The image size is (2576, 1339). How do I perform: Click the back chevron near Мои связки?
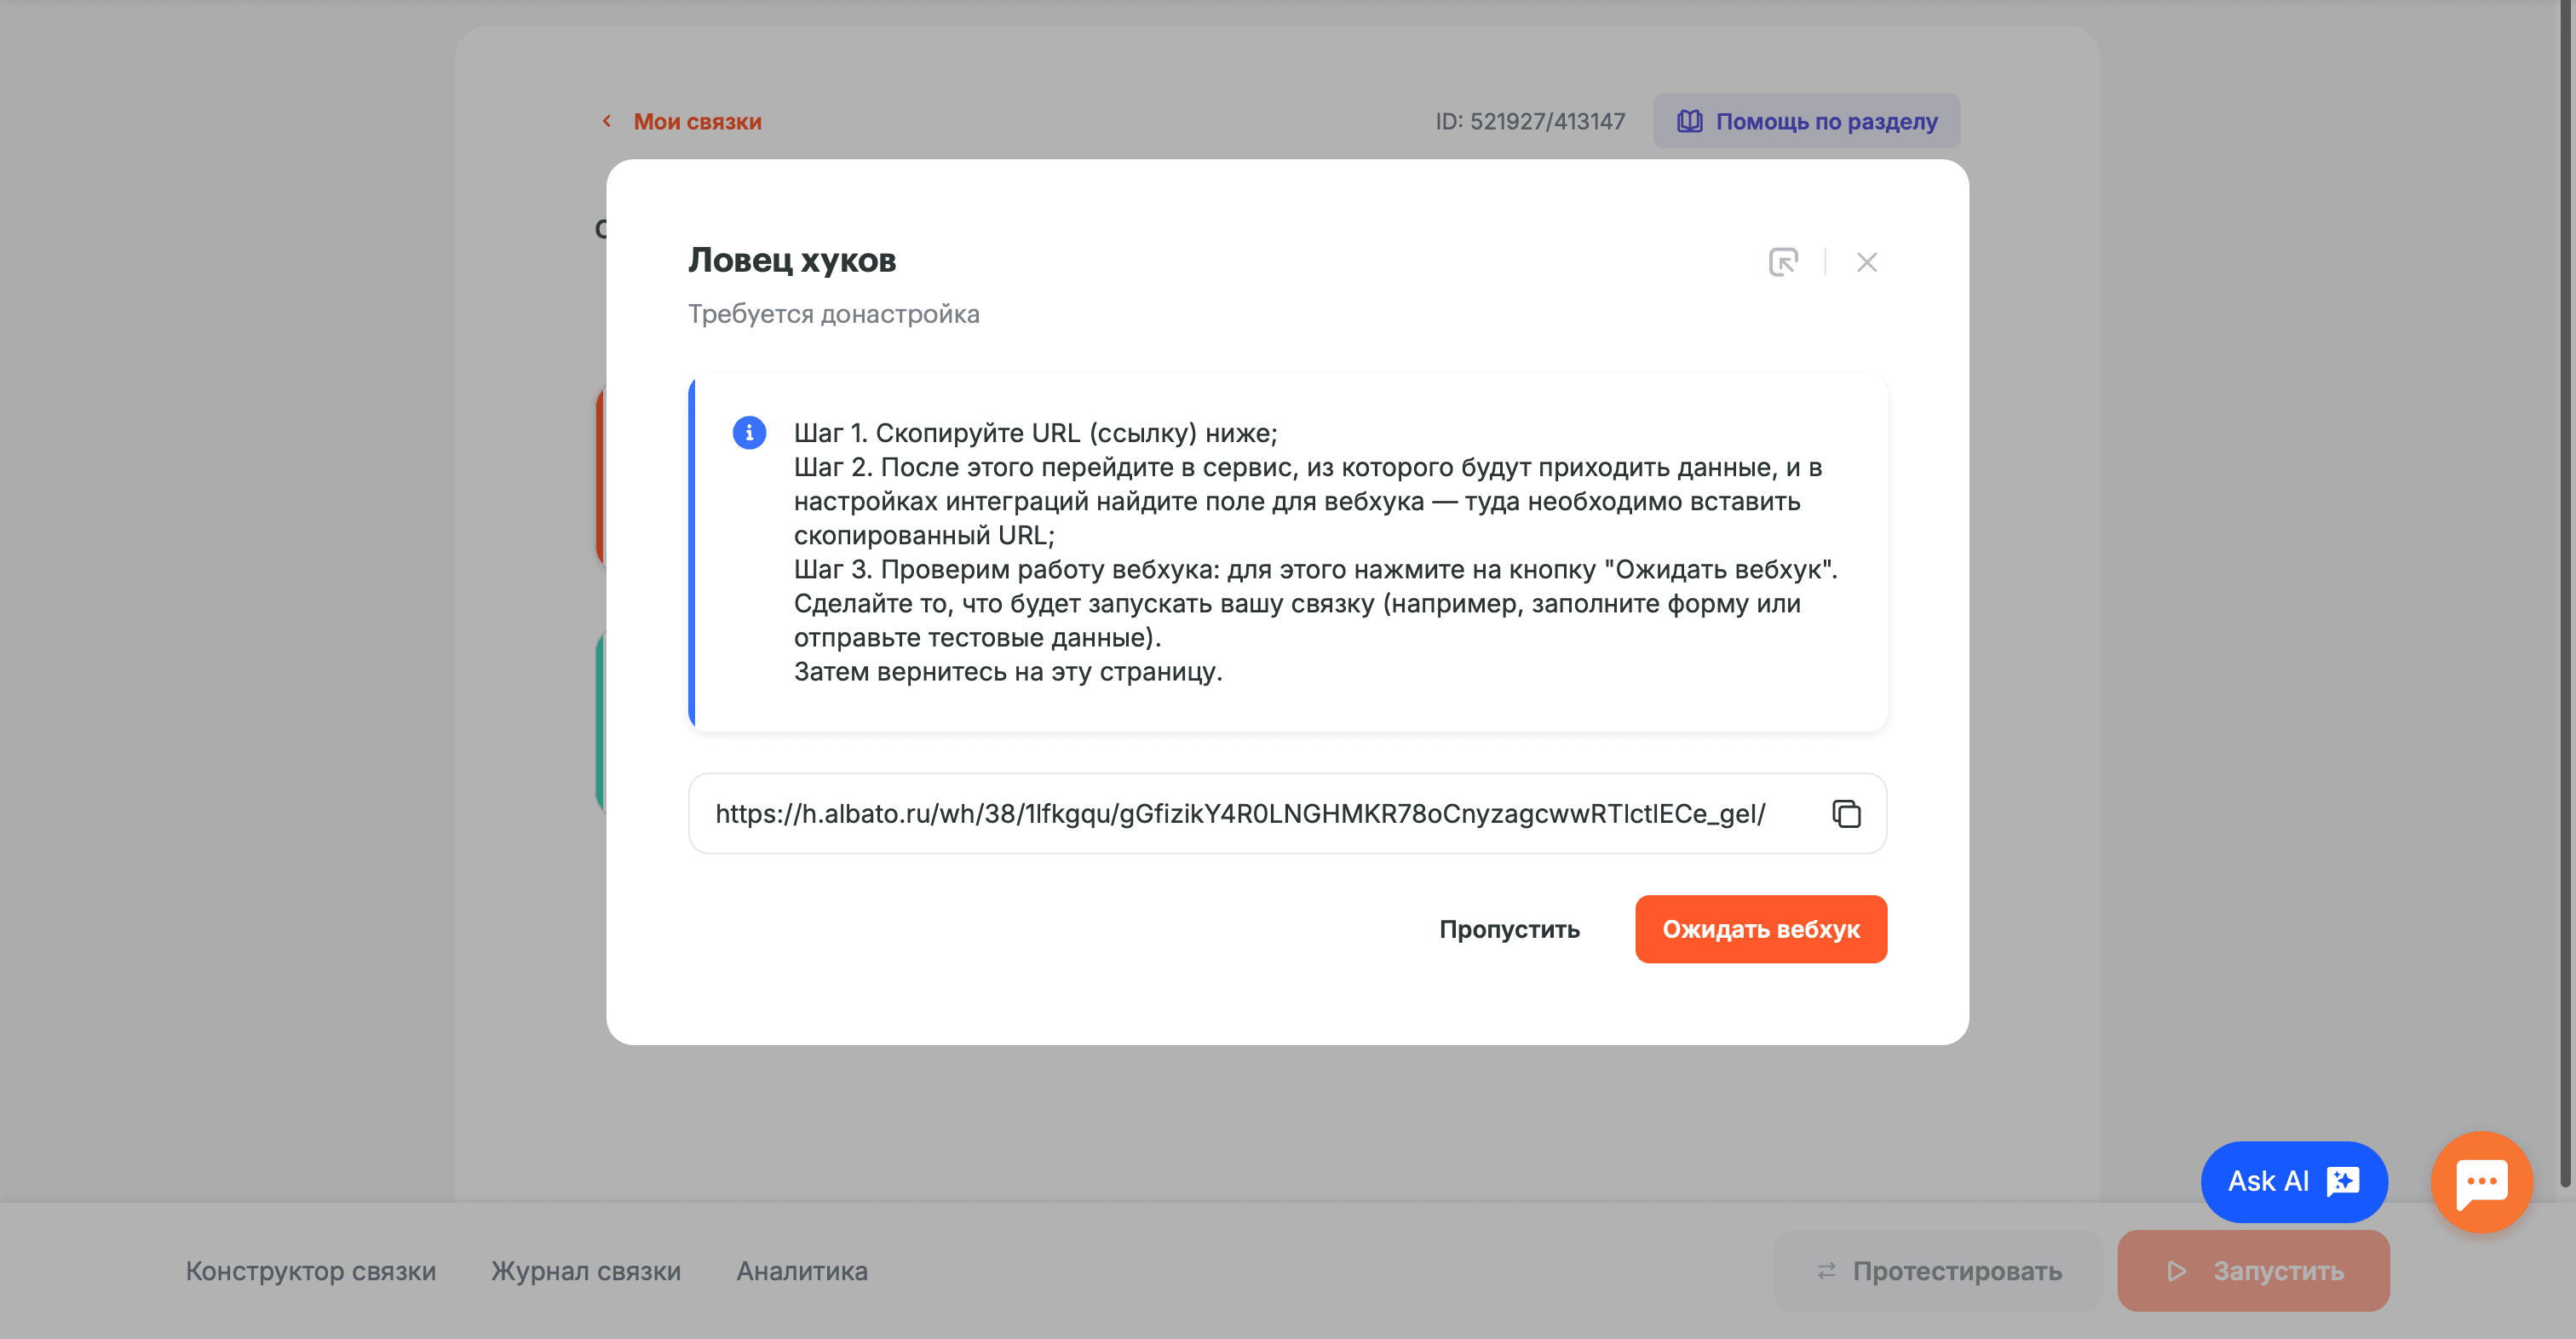tap(607, 121)
